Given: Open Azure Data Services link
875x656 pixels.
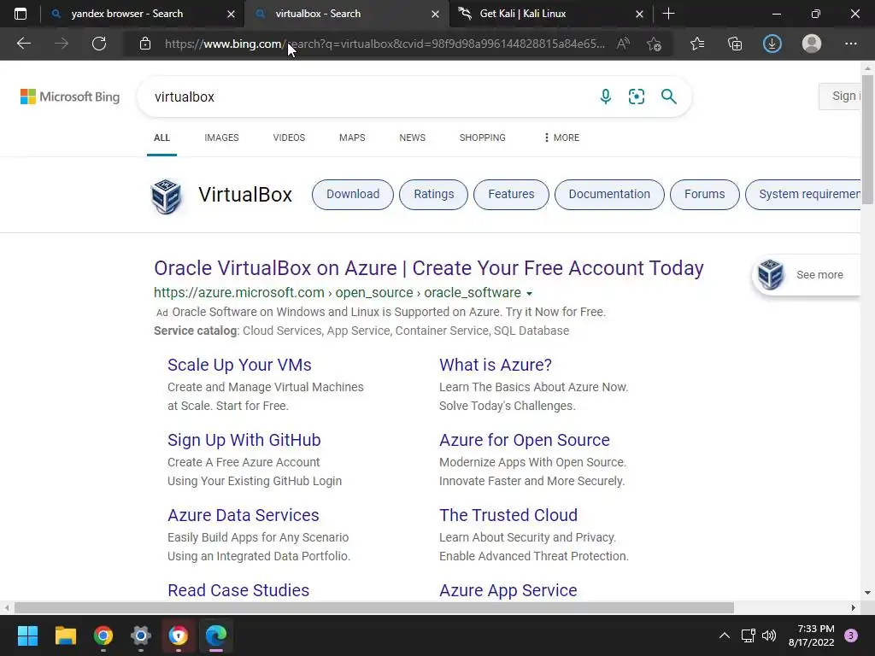Looking at the screenshot, I should [x=244, y=515].
